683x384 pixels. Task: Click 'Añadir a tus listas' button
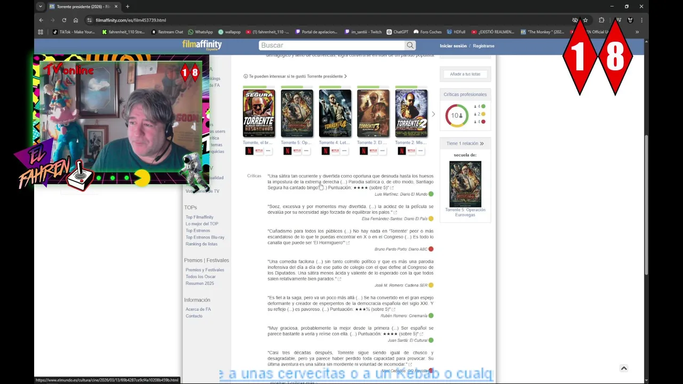pos(465,74)
